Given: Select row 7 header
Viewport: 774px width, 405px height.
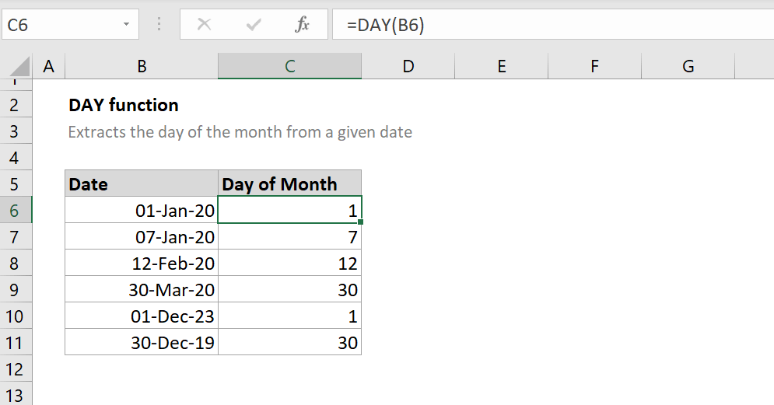Looking at the screenshot, I should [16, 237].
